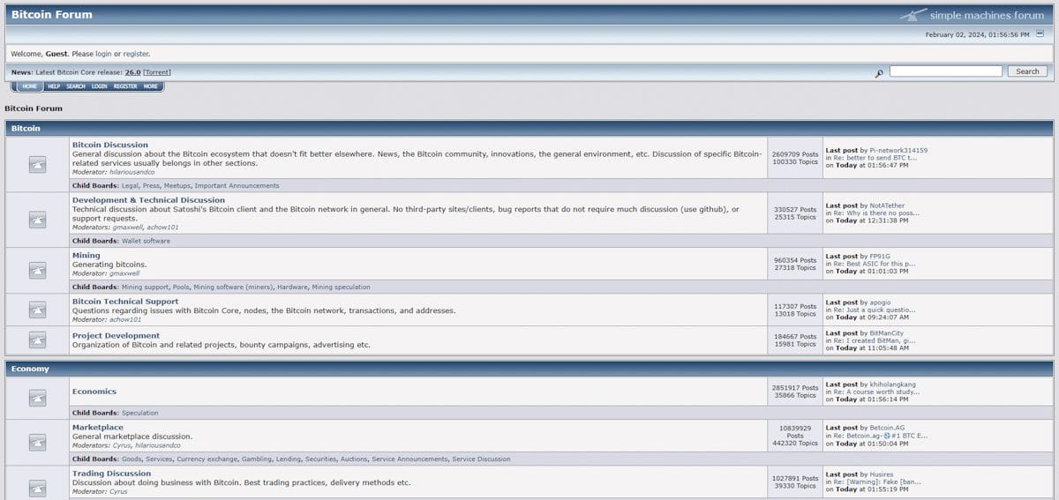Open the Service Discussion child board

481,459
